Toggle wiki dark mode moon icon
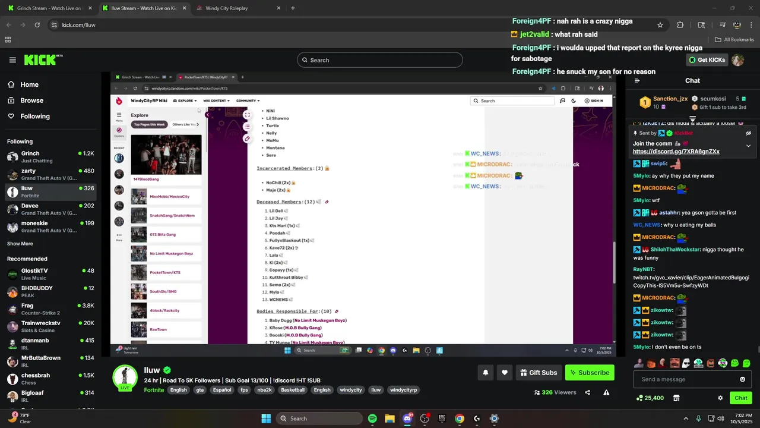Viewport: 760px width, 428px height. point(574,100)
